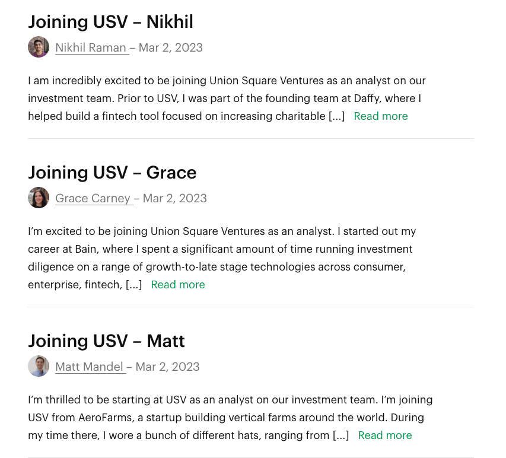Click the [...] ellipsis after 'enterprise, fintech,'
Image resolution: width=506 pixels, height=458 pixels.
coord(133,285)
